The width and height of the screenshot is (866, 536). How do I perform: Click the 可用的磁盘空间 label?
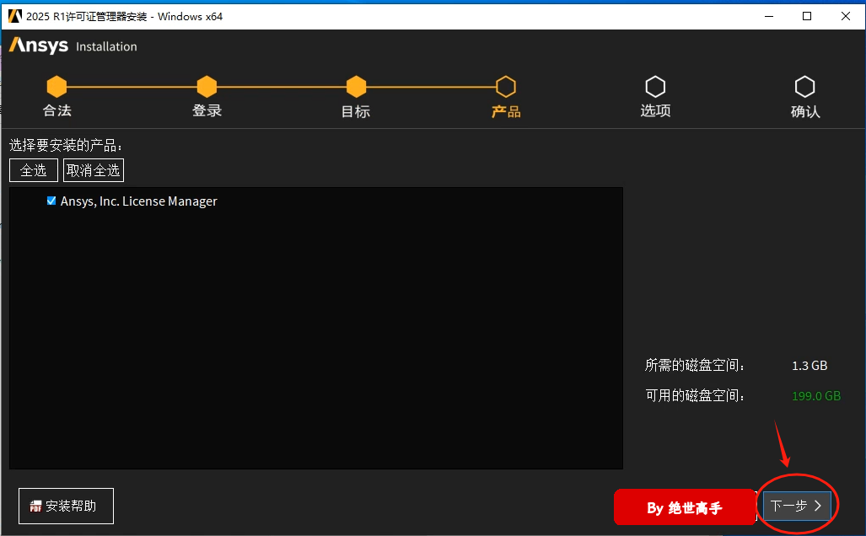click(695, 396)
